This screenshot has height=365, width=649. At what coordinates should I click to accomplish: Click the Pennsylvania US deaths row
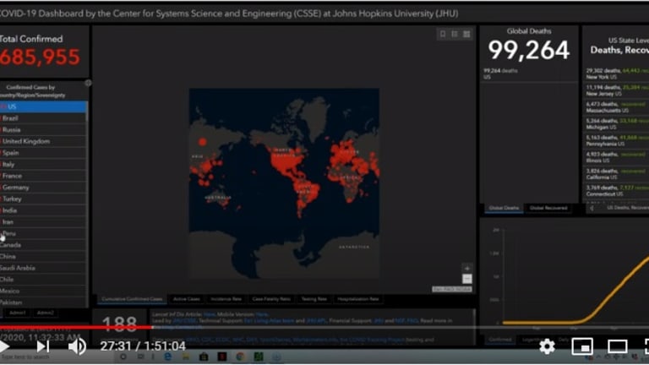click(617, 141)
